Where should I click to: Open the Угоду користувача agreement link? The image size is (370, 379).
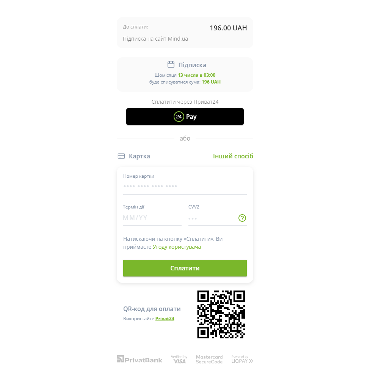[x=177, y=247]
